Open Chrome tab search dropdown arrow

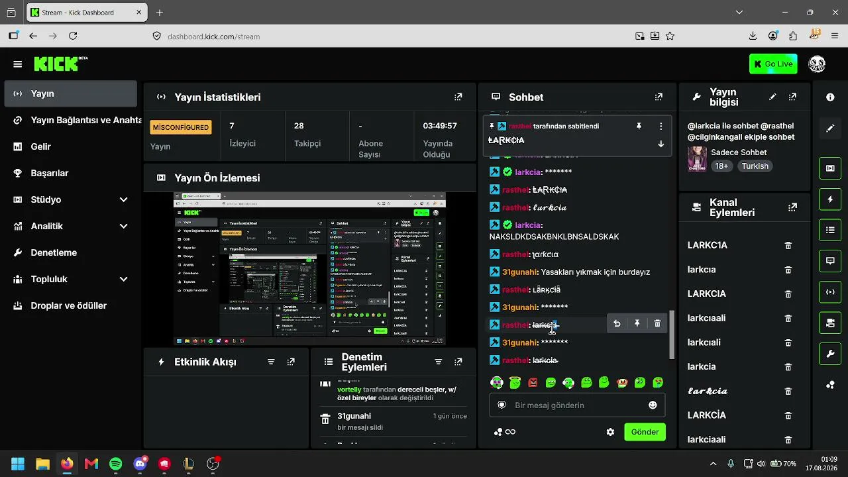click(739, 12)
